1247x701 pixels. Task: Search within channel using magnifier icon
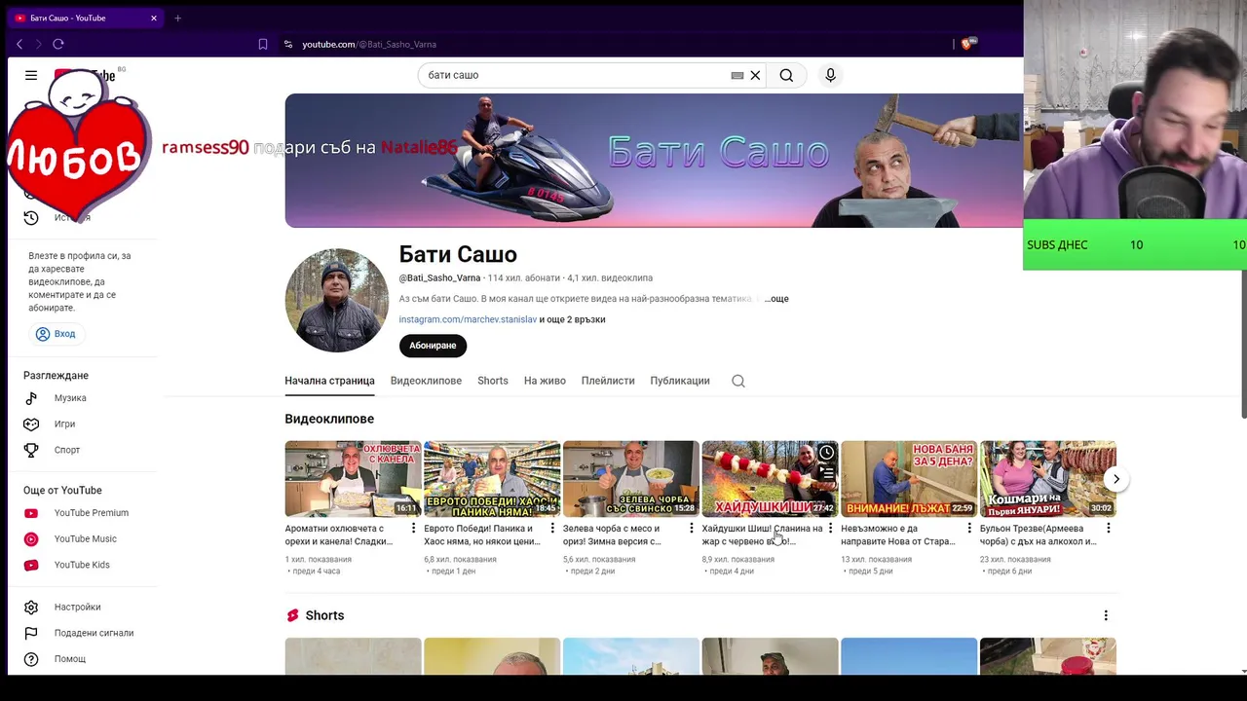tap(738, 381)
